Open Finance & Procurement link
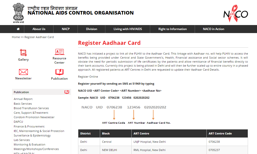 (x=29, y=126)
